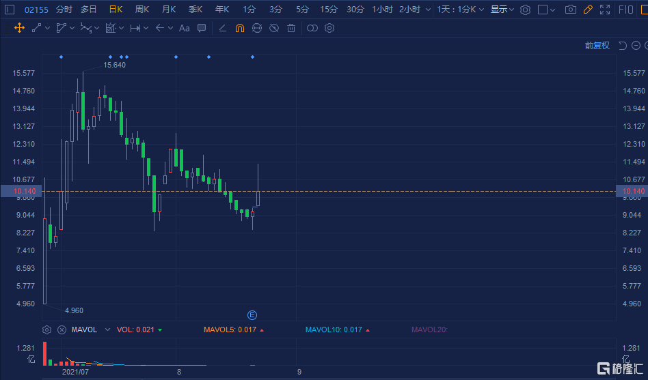Select the arrow annotation tool
Screen dimensions: 648x380
point(159,28)
